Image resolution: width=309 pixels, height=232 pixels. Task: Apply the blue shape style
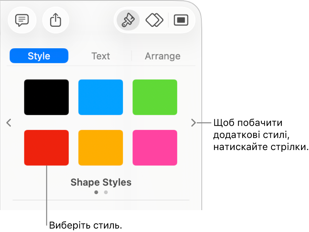[100, 97]
